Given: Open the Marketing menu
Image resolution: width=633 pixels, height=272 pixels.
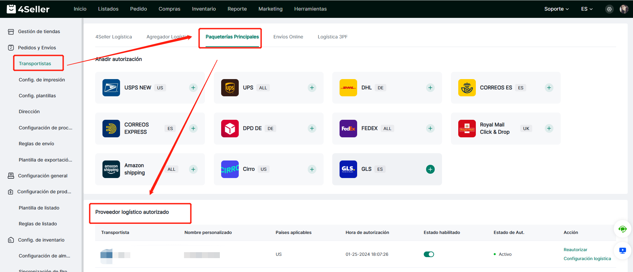Looking at the screenshot, I should click(x=271, y=9).
